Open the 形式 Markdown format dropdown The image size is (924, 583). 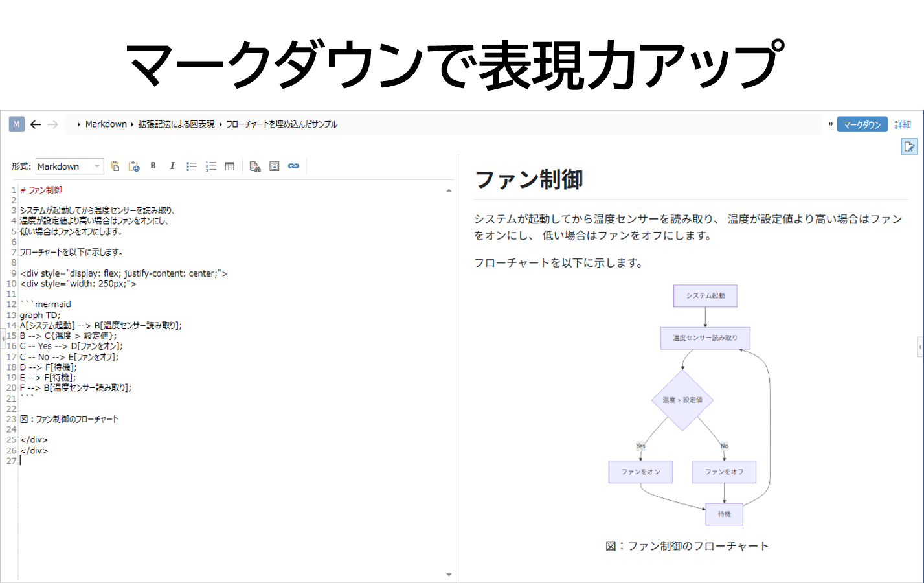pyautogui.click(x=69, y=166)
